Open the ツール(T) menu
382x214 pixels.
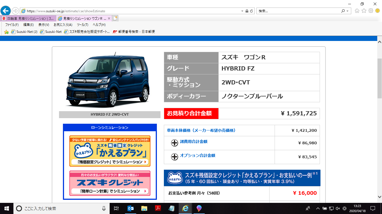(82, 25)
